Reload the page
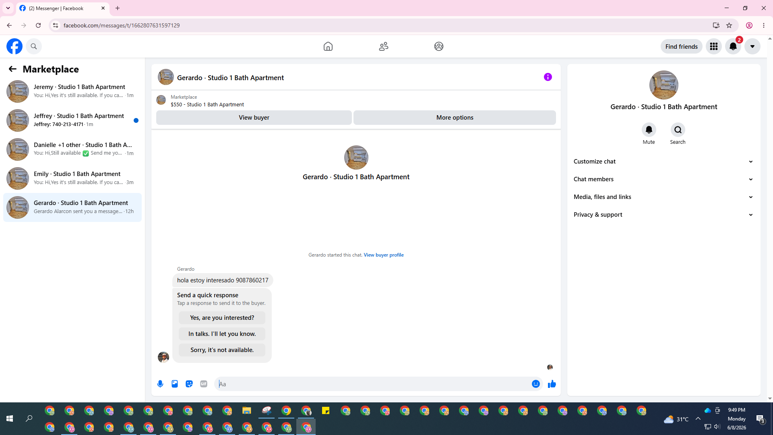The image size is (773, 435). 38,25
